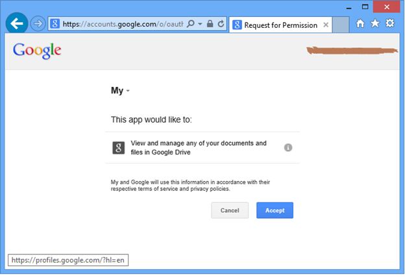Click the Google Drive permission g icon
Image resolution: width=405 pixels, height=277 pixels.
(119, 148)
